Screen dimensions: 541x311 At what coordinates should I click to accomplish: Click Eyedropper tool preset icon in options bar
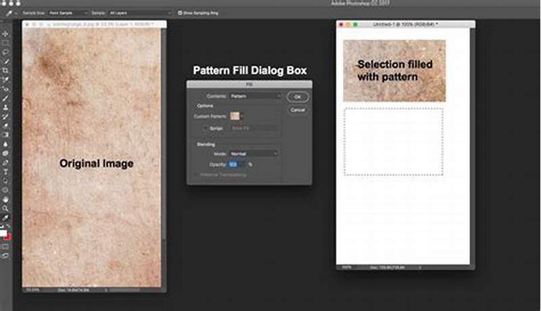point(9,13)
